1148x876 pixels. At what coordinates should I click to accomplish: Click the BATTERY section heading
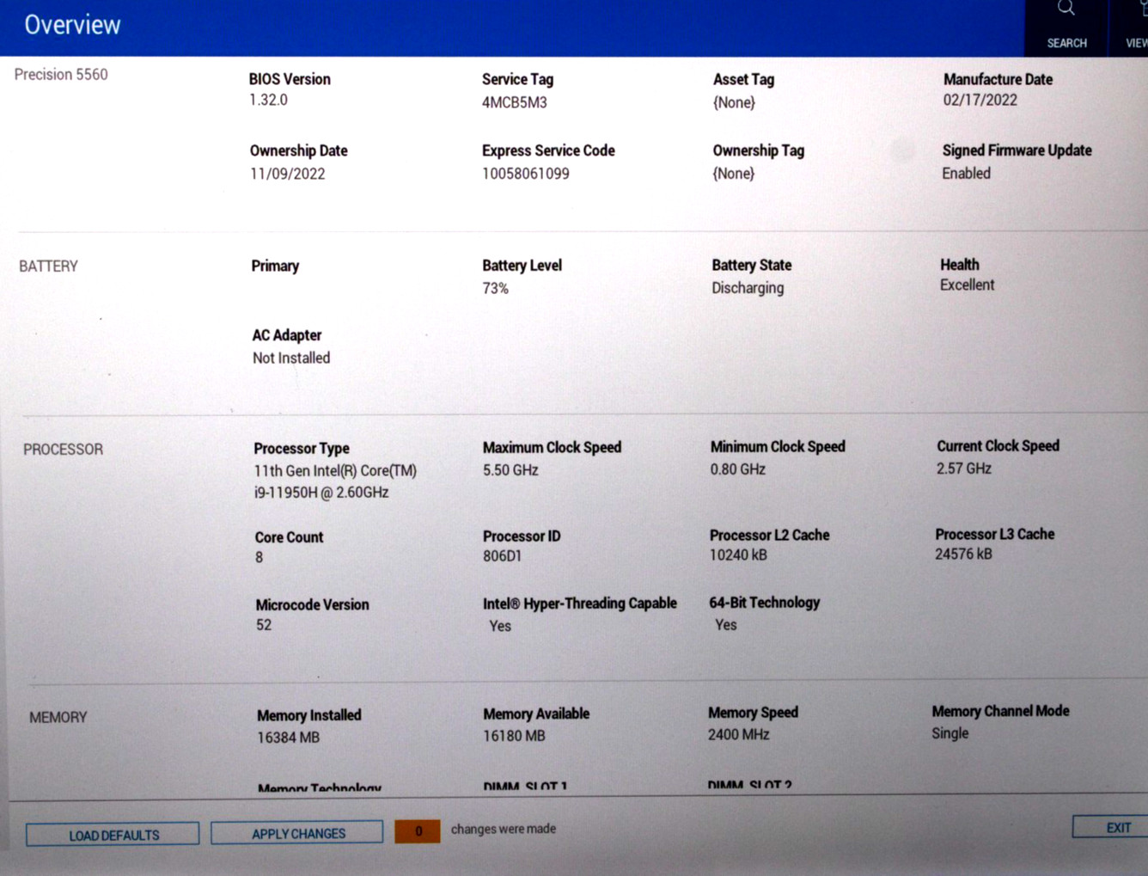tap(48, 266)
